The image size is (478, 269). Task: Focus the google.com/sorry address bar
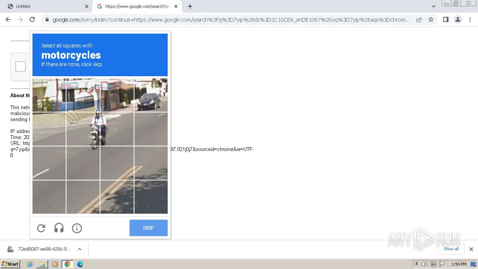(x=231, y=20)
